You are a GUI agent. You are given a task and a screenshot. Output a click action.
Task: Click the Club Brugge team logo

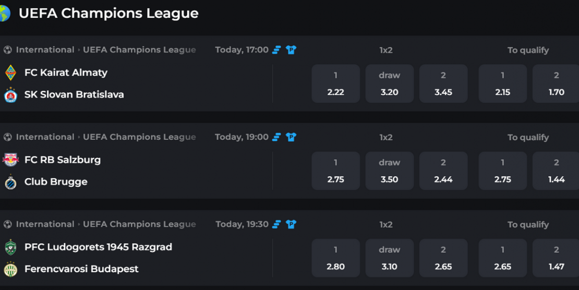pyautogui.click(x=11, y=182)
